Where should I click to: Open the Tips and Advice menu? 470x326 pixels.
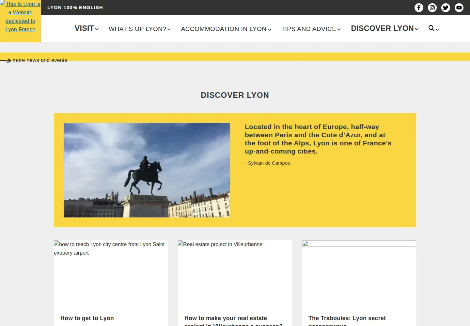coord(309,29)
